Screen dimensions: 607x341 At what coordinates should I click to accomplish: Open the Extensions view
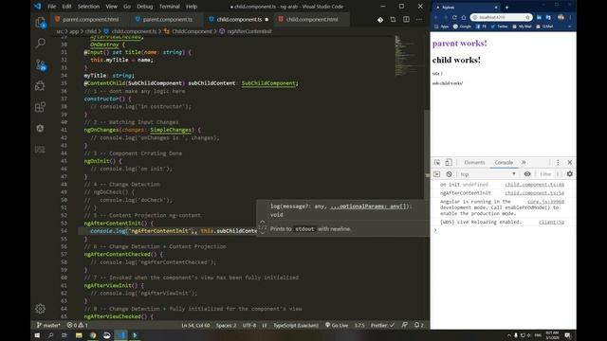(x=40, y=107)
